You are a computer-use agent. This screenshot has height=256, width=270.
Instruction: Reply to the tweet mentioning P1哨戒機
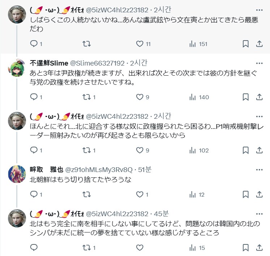click(x=34, y=150)
